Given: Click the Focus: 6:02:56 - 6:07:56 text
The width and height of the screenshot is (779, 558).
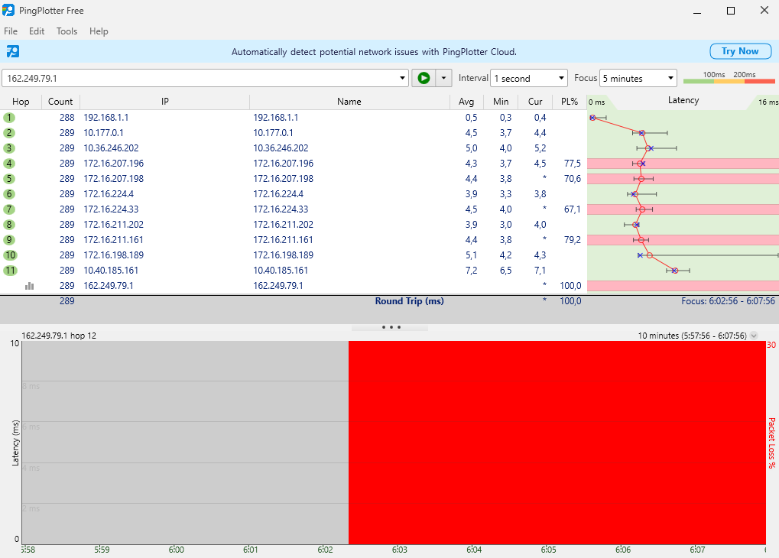Looking at the screenshot, I should tap(728, 301).
